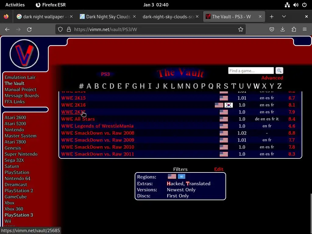This screenshot has height=234, width=312.
Task: Open Emulation Lair in sidebar
Action: tap(20, 77)
